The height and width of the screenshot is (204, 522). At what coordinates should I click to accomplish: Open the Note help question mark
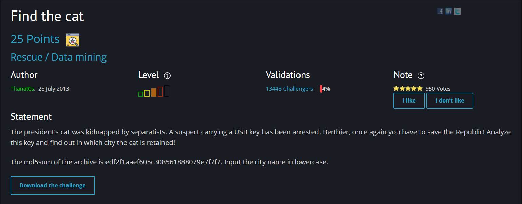pyautogui.click(x=421, y=76)
